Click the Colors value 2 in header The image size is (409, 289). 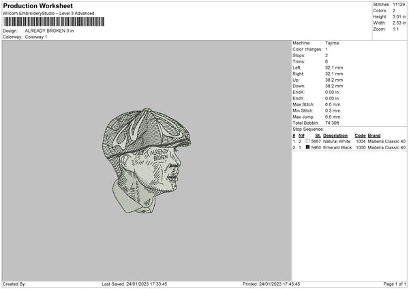394,11
